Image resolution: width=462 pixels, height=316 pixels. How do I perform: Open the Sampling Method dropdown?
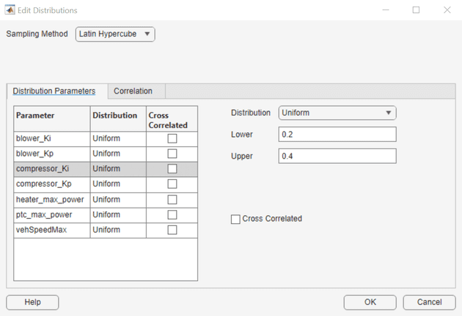coord(115,34)
